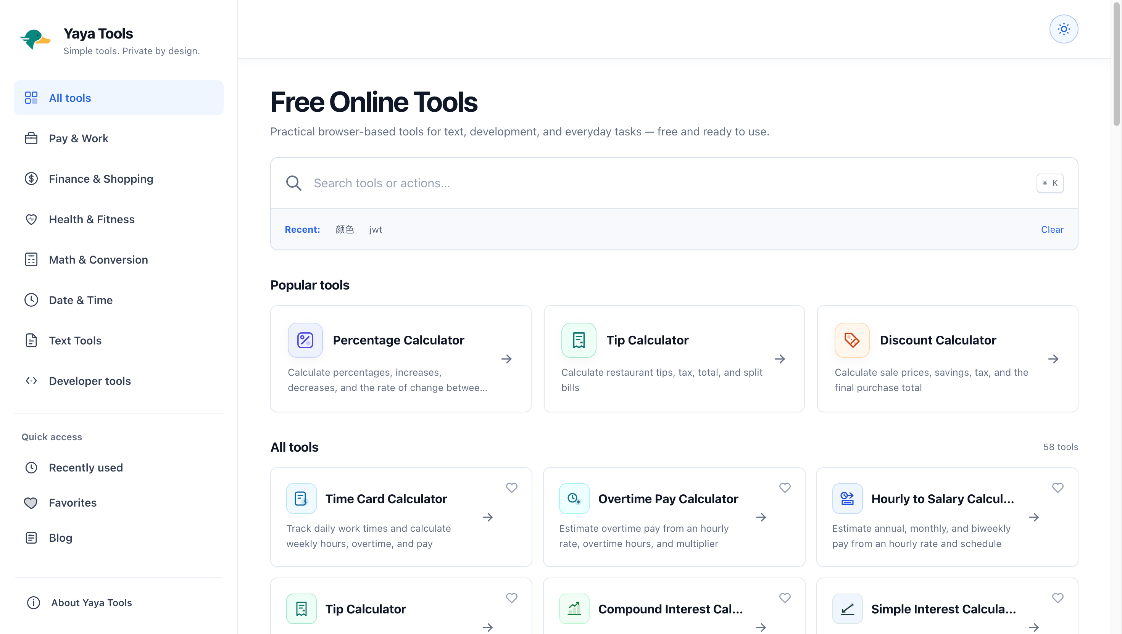Image resolution: width=1122 pixels, height=634 pixels.
Task: Click the arrow on Hourly to Salary card
Action: click(x=1034, y=517)
